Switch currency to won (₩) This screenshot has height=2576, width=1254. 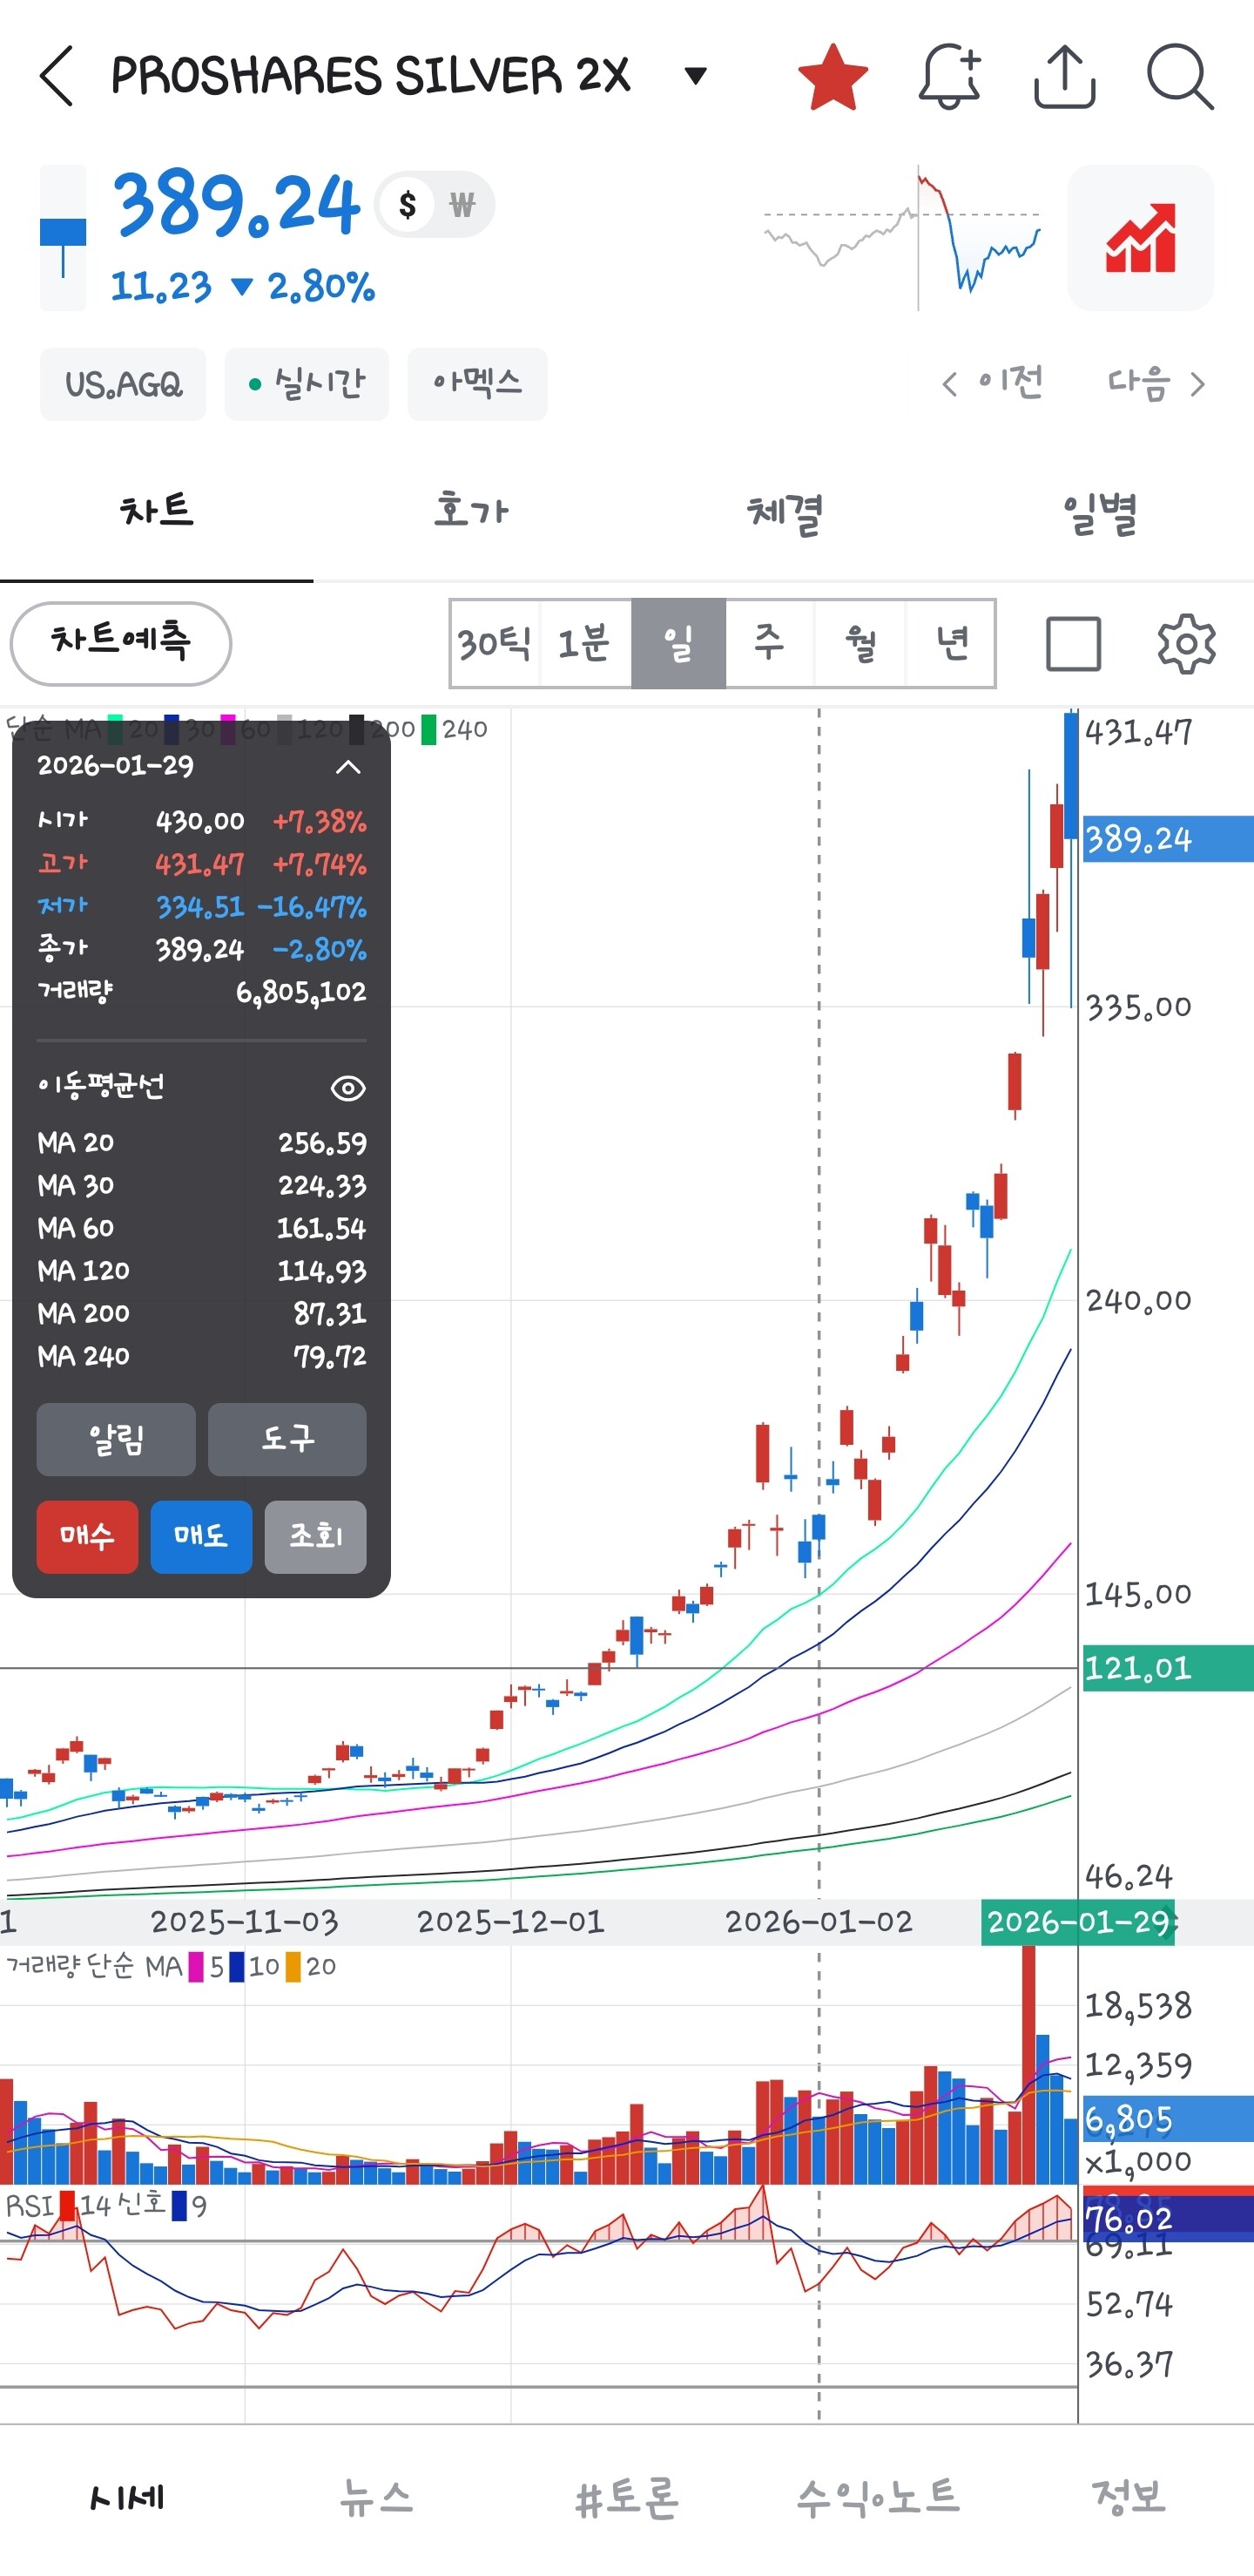[x=462, y=205]
